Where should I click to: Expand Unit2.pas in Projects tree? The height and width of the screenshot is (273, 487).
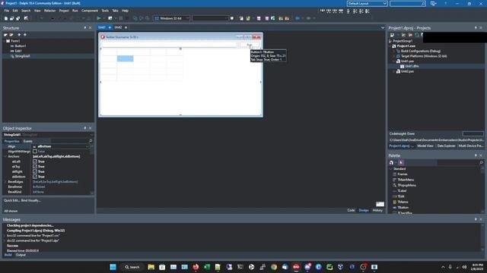coord(394,71)
